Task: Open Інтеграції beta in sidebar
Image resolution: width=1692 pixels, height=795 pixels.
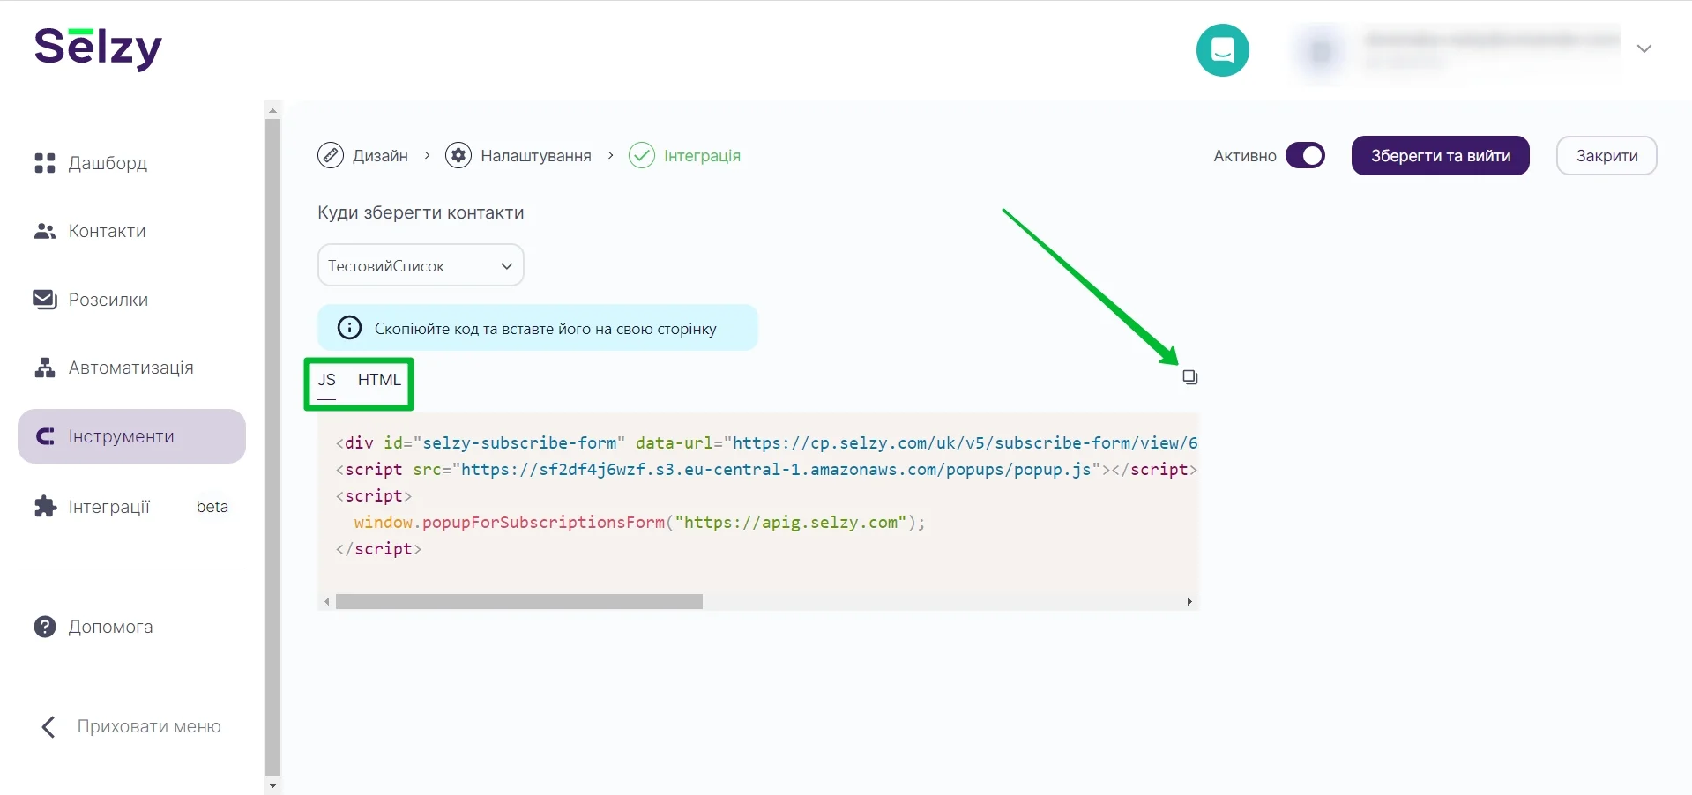Action: point(131,507)
